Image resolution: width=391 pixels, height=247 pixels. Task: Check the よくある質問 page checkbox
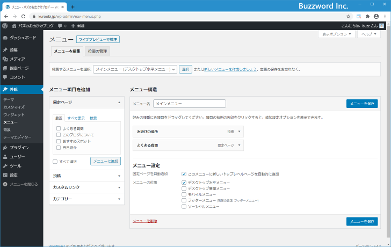pos(58,128)
